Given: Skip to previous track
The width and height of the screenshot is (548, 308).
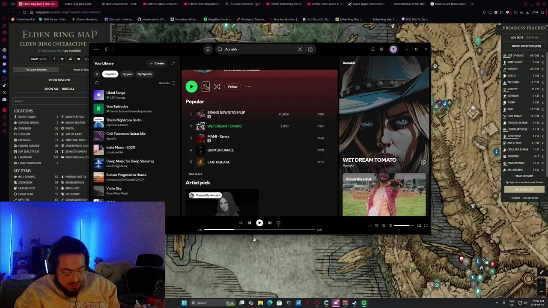Looking at the screenshot, I should 249,223.
